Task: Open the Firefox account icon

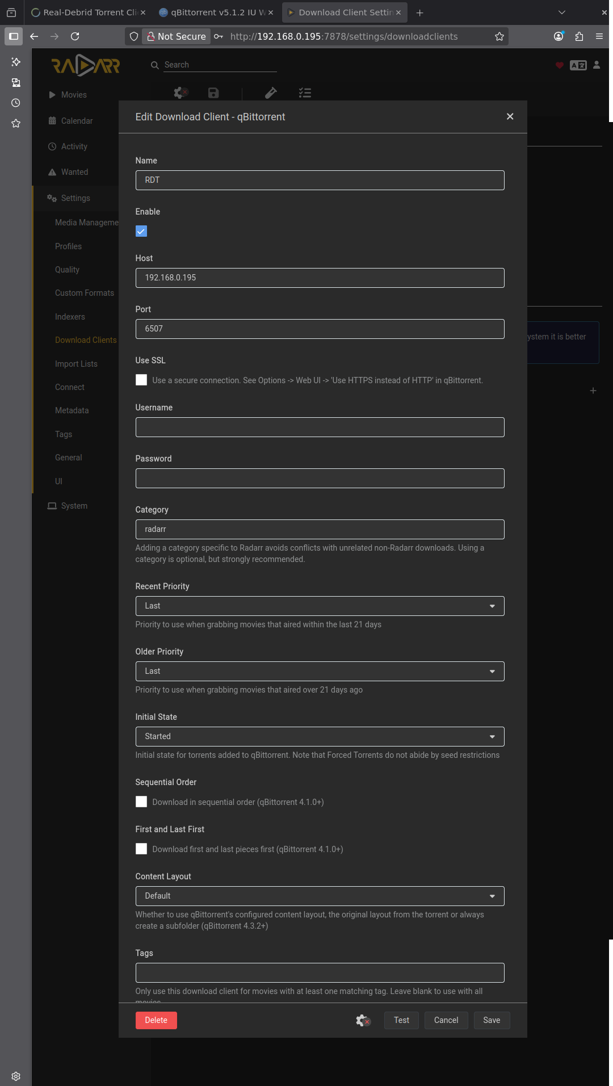Action: (559, 36)
